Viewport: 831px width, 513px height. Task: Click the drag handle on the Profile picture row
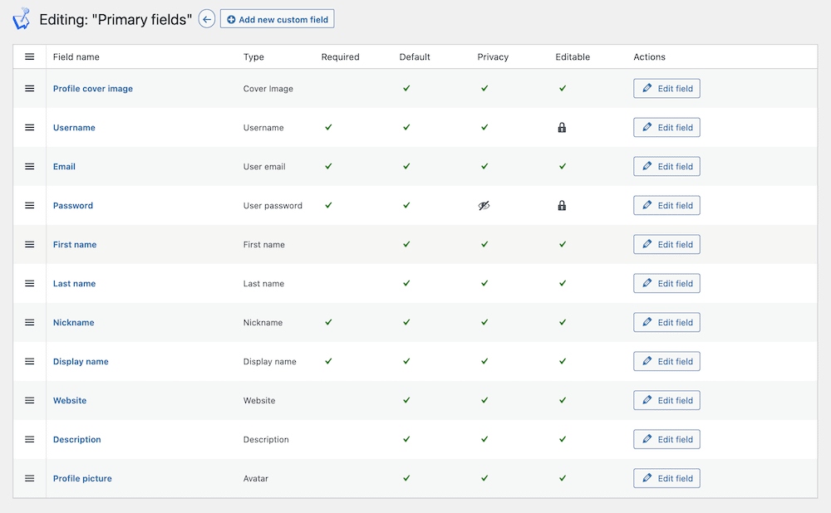[30, 478]
